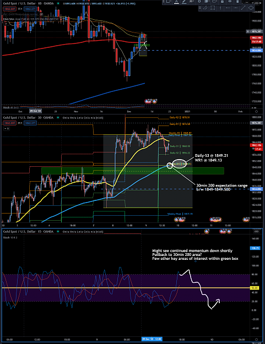The image size is (265, 344).
Task: Click the red sell price button on 30min chart
Action: tap(9, 123)
